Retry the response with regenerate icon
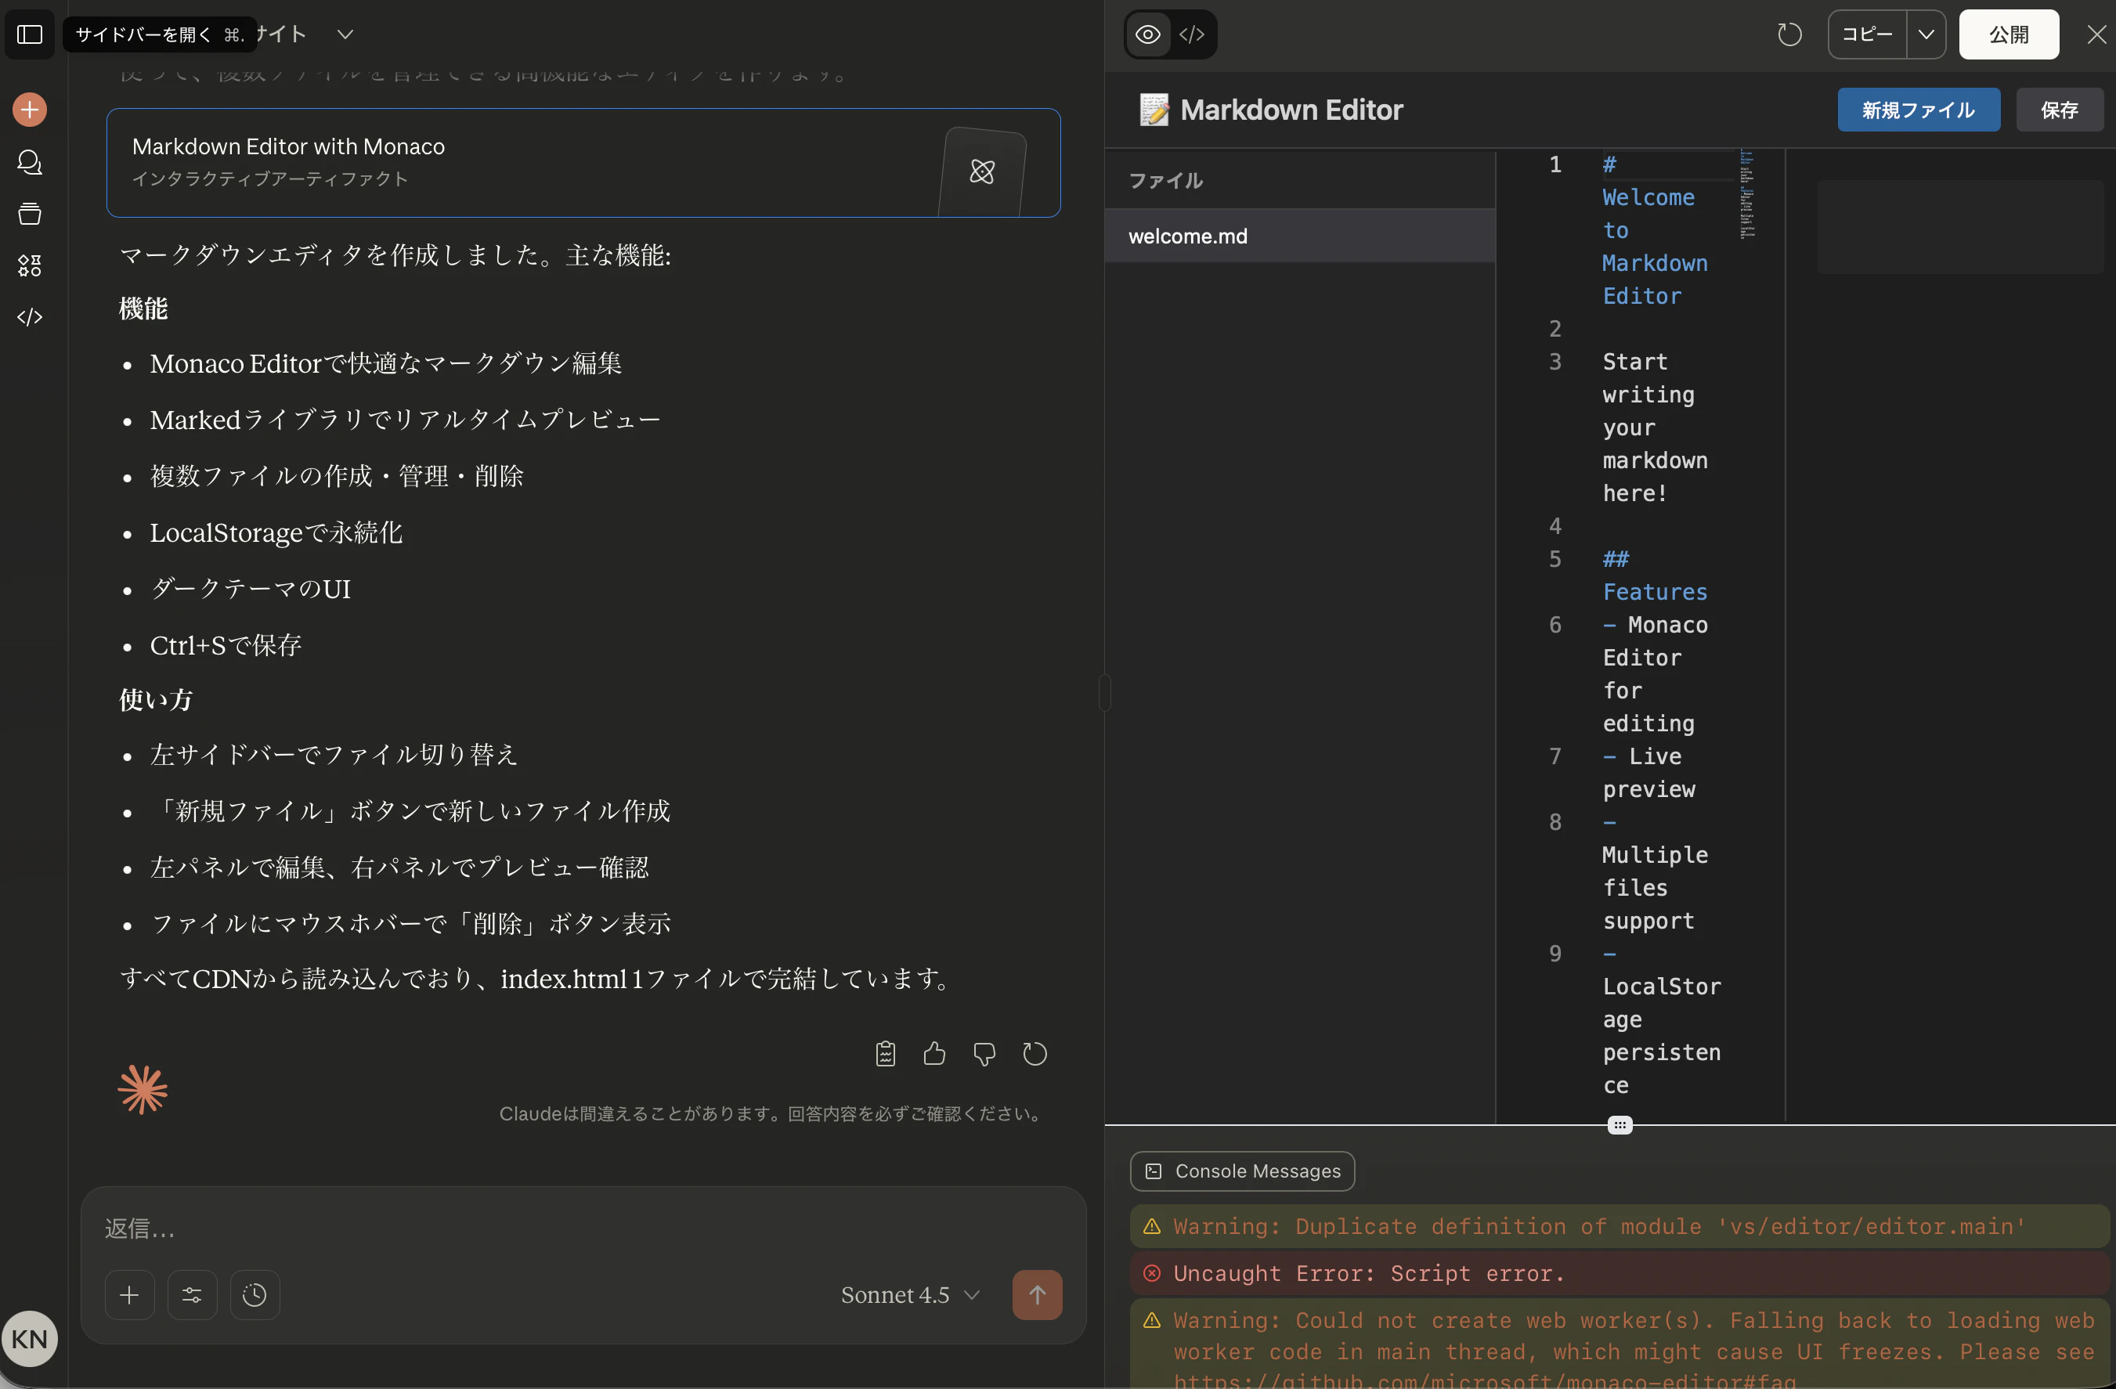The height and width of the screenshot is (1389, 2116). pyautogui.click(x=1035, y=1054)
